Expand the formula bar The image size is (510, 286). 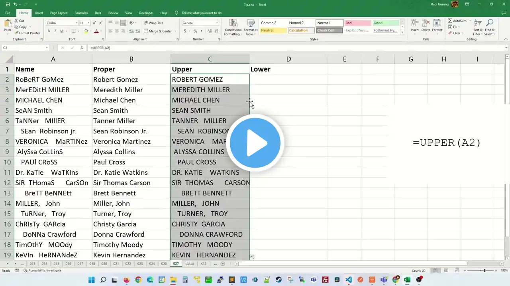tap(506, 48)
